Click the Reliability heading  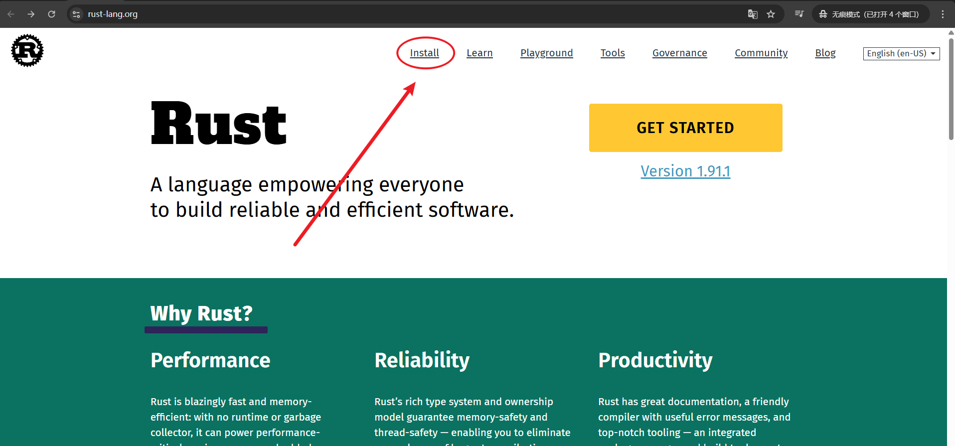click(422, 360)
